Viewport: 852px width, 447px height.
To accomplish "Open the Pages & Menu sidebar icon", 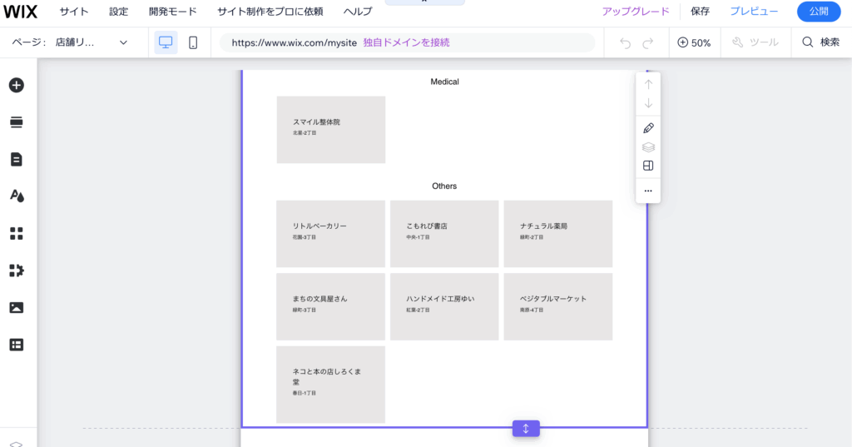I will 17,159.
